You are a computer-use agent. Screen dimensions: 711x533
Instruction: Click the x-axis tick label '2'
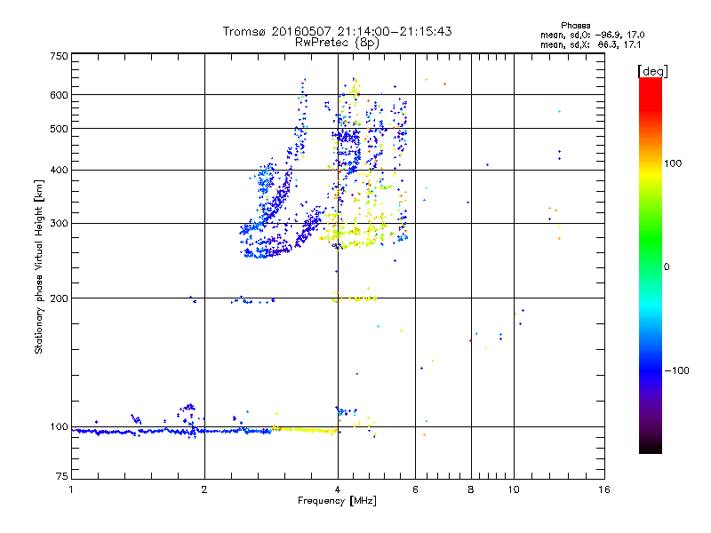[204, 489]
